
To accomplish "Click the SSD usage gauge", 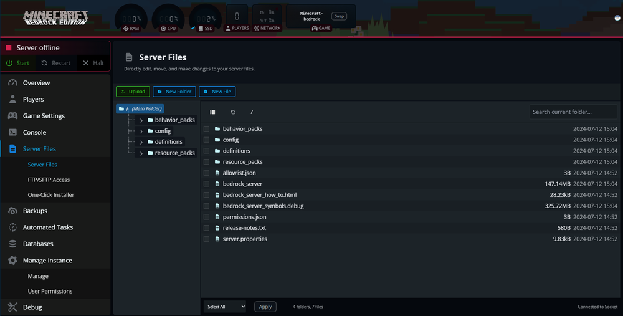I will click(206, 19).
